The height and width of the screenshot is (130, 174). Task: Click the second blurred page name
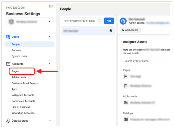click(141, 86)
